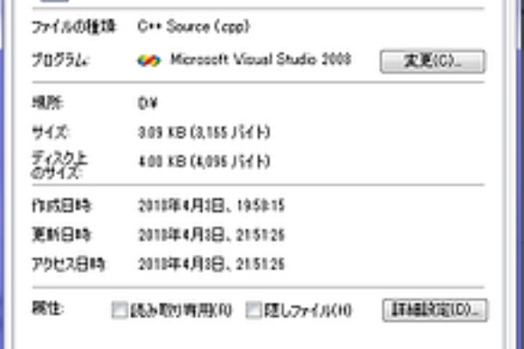Toggle the 隠しファイル(H) hidden checkbox

pos(253,309)
